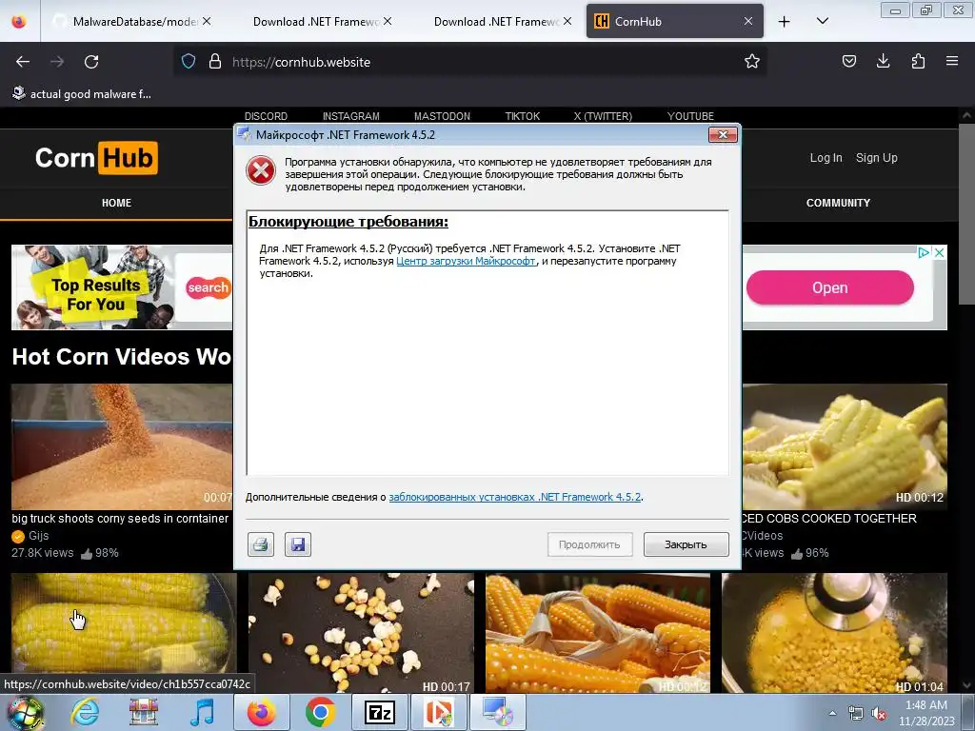The image size is (975, 731).
Task: Close the ad with its X icon
Action: point(940,252)
